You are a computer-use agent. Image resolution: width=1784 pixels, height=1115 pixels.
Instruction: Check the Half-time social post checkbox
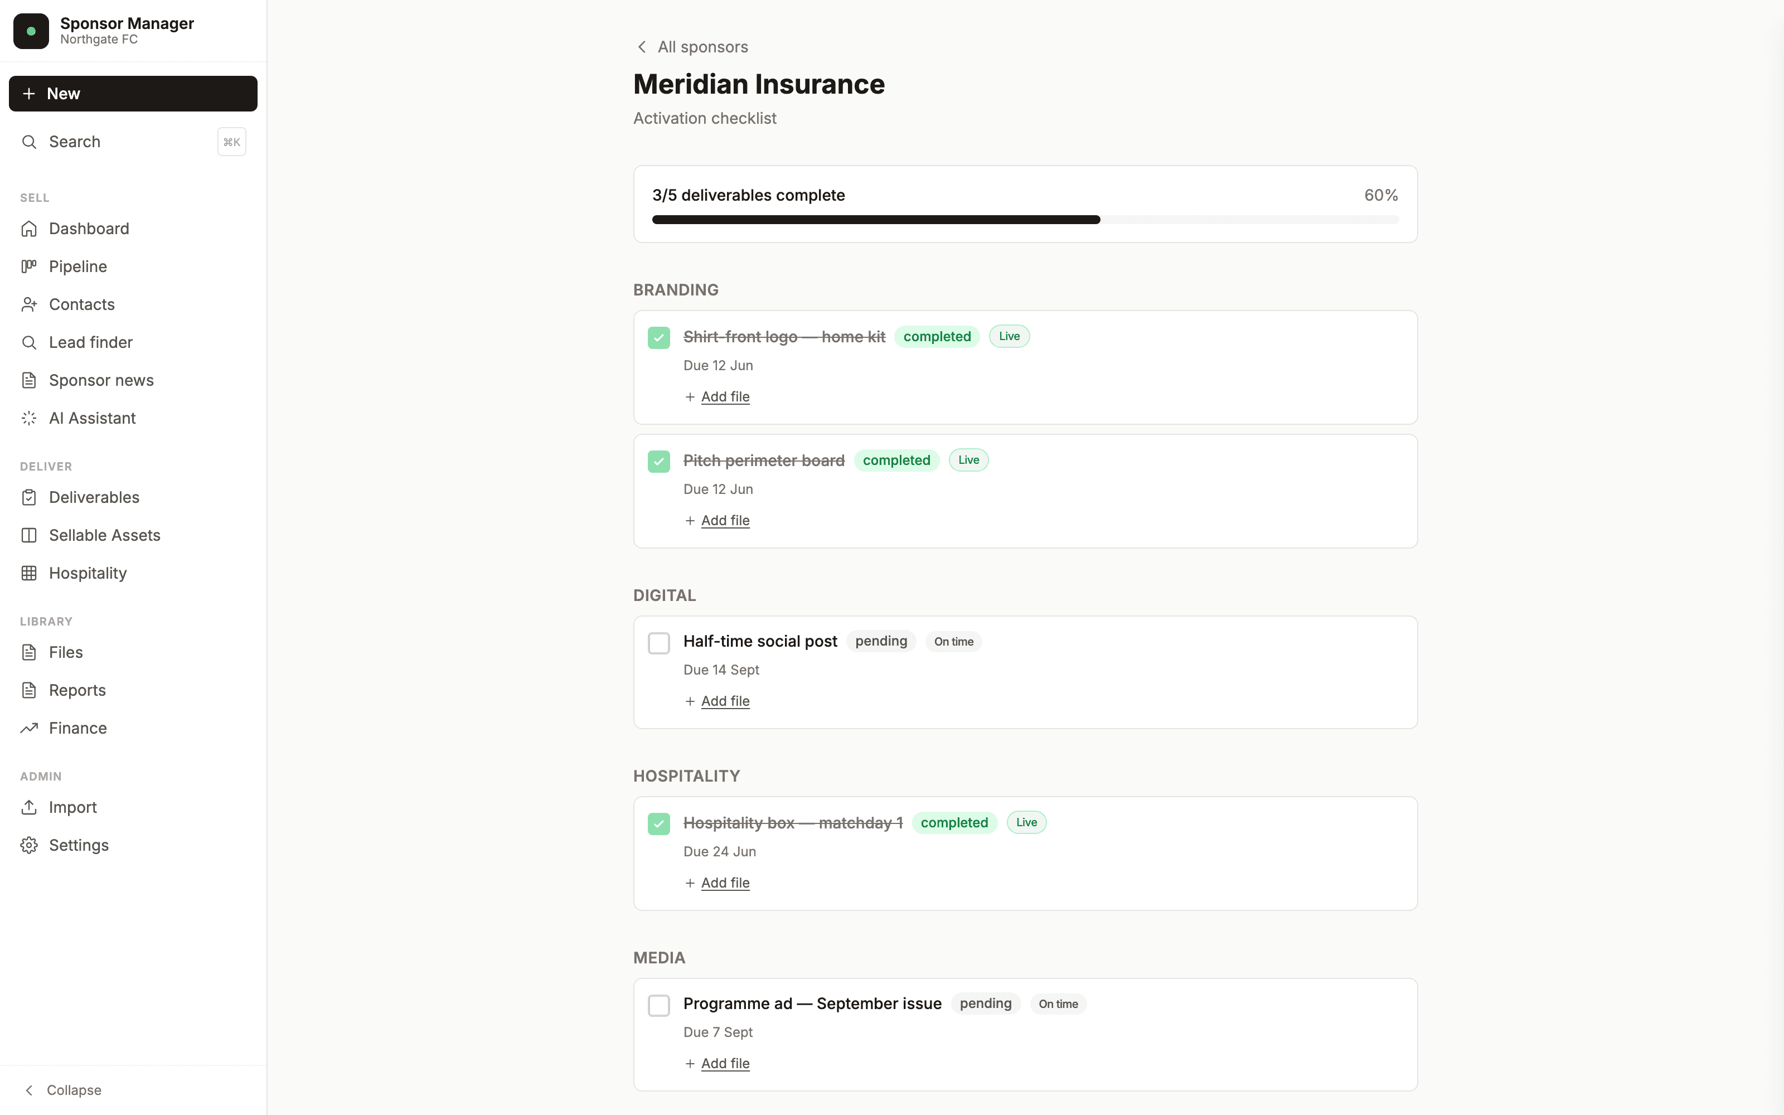pos(659,643)
